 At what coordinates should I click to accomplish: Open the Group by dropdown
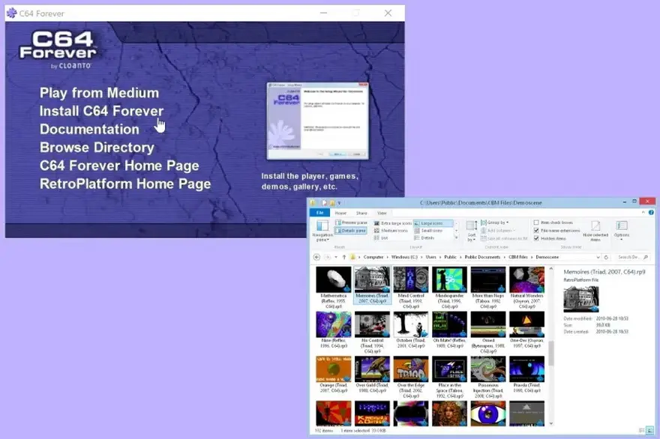[x=494, y=222]
